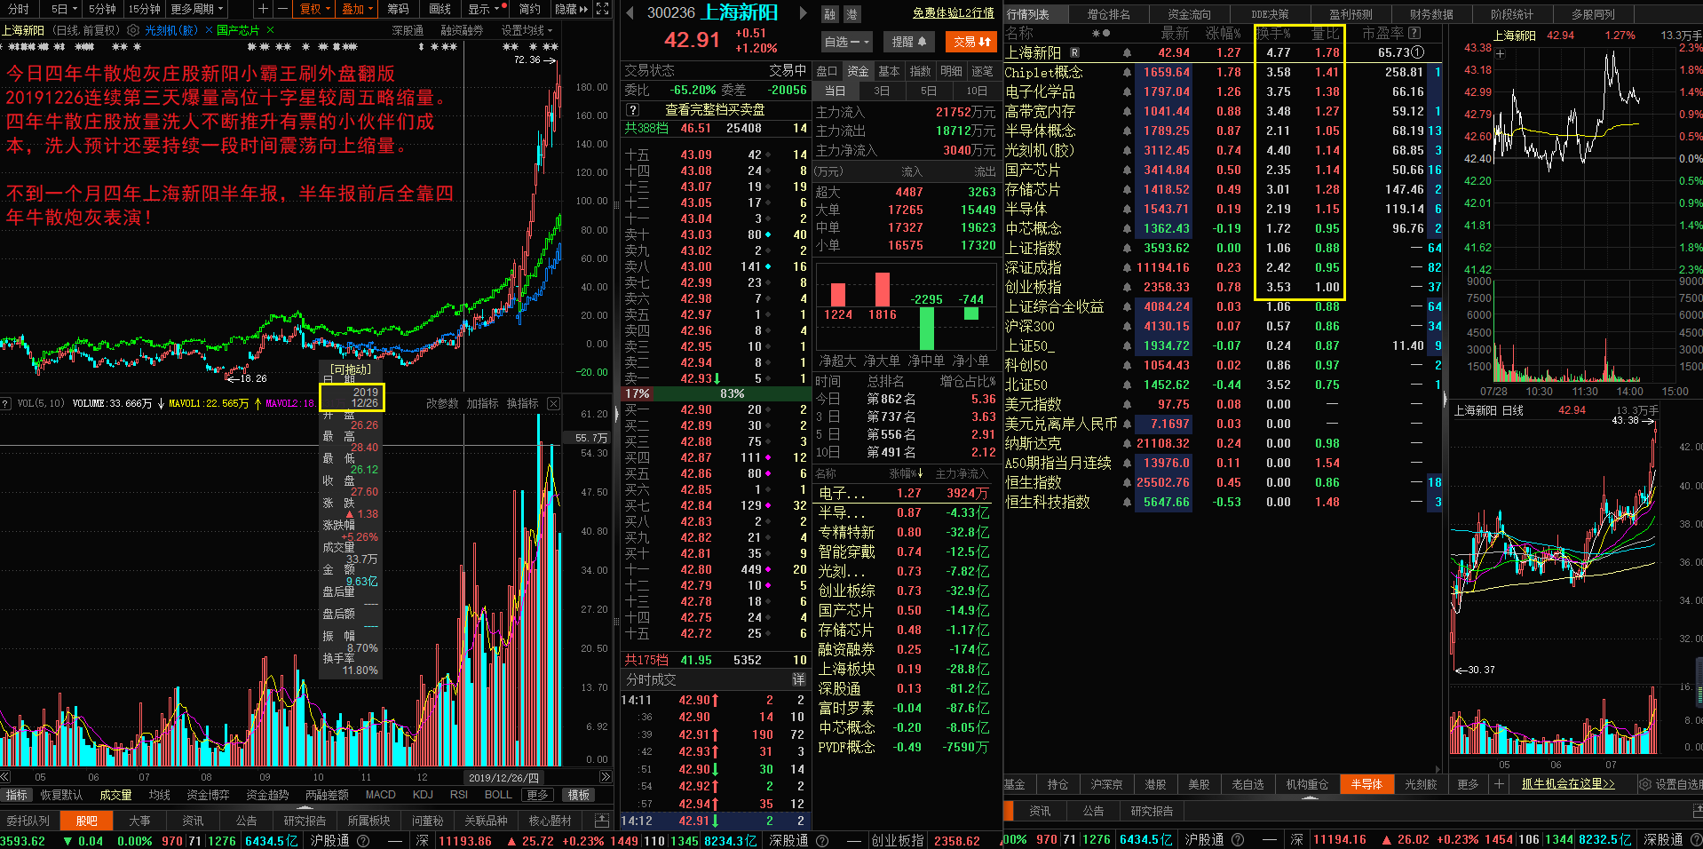Screen dimensions: 1703x849
Task: Open 盘口 order book tab
Action: point(827,71)
